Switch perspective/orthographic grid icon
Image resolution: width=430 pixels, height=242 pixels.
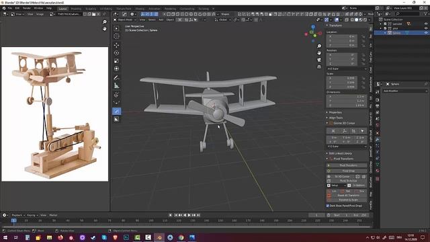pos(319,67)
